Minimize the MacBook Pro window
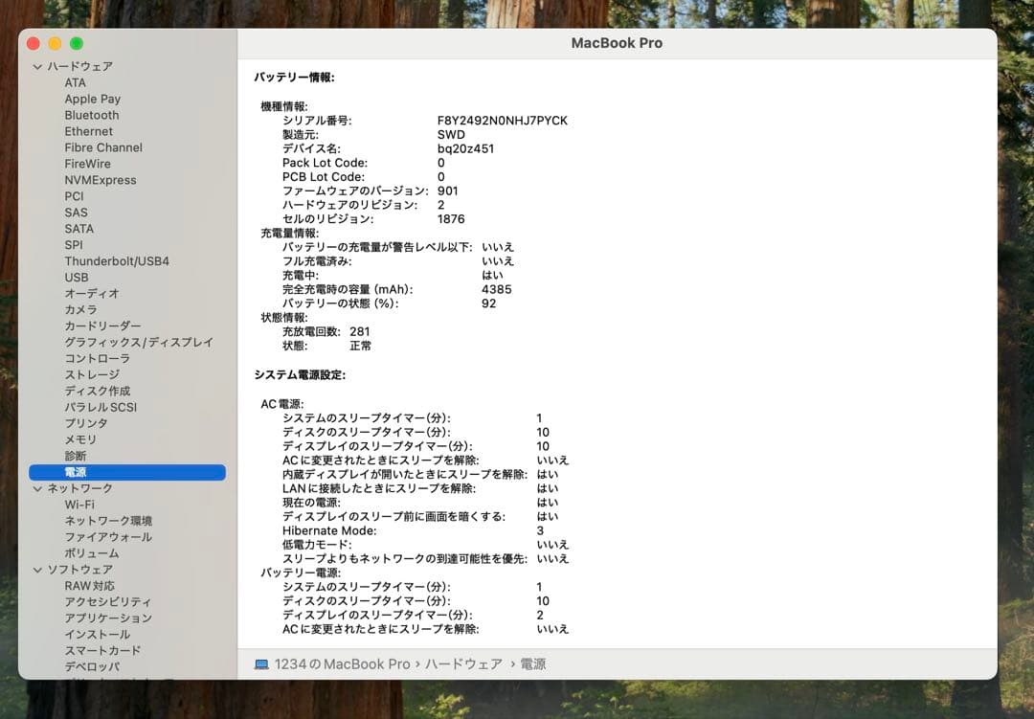The width and height of the screenshot is (1034, 719). [55, 43]
